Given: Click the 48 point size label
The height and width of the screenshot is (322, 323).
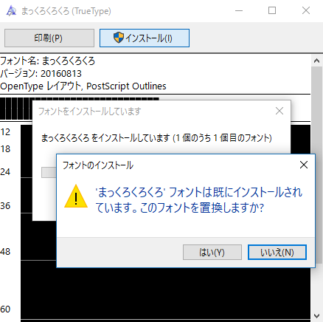Looking at the screenshot, I should click(5, 252).
